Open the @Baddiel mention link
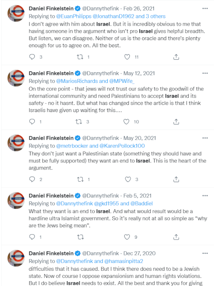The width and height of the screenshot is (214, 286). [x=142, y=203]
